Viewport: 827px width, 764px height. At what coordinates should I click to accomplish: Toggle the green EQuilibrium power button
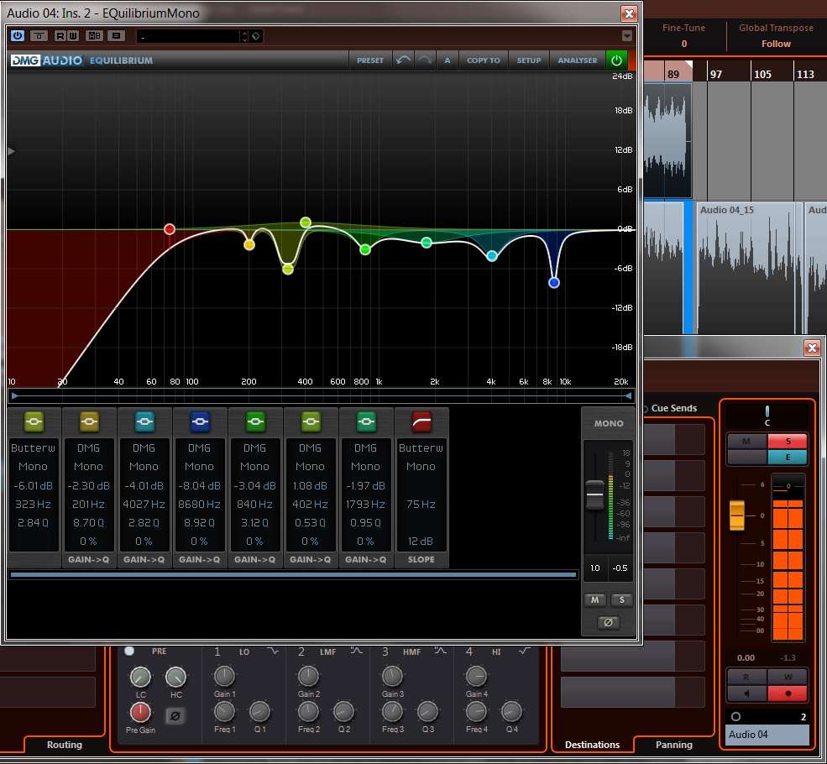click(x=616, y=60)
